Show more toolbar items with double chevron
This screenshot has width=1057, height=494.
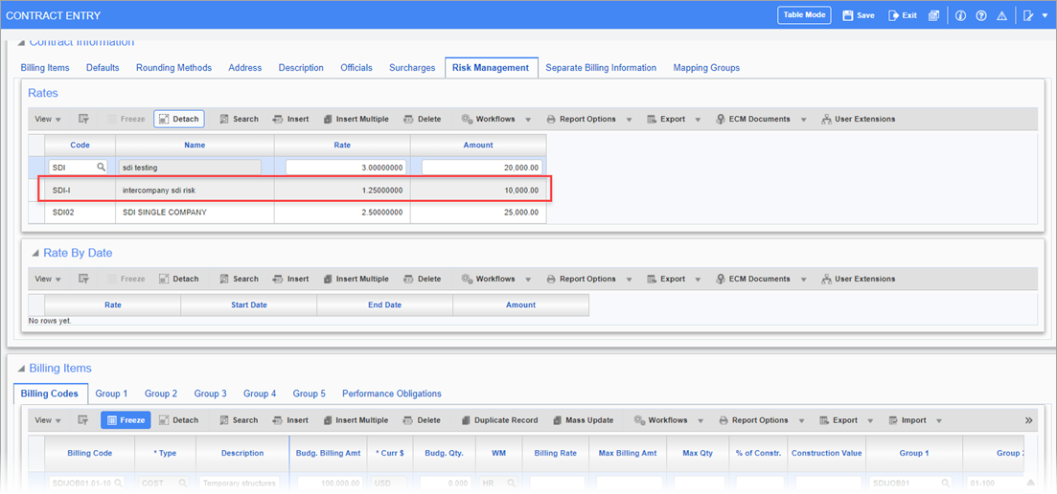click(x=1028, y=420)
